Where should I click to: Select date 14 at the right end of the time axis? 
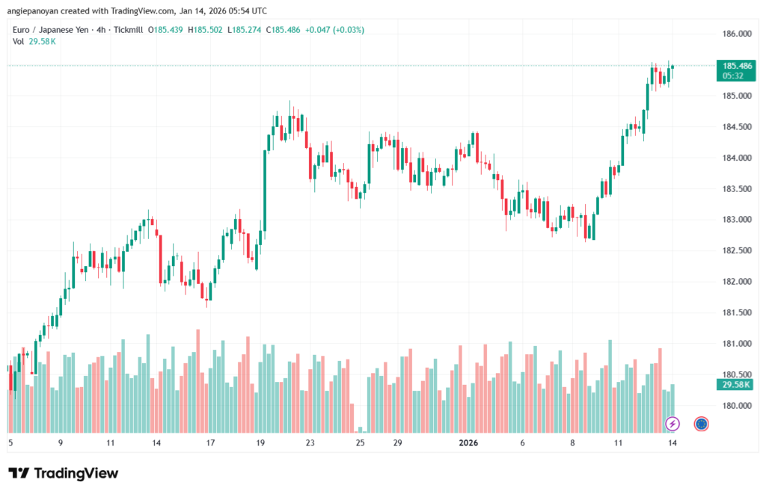[x=672, y=442]
